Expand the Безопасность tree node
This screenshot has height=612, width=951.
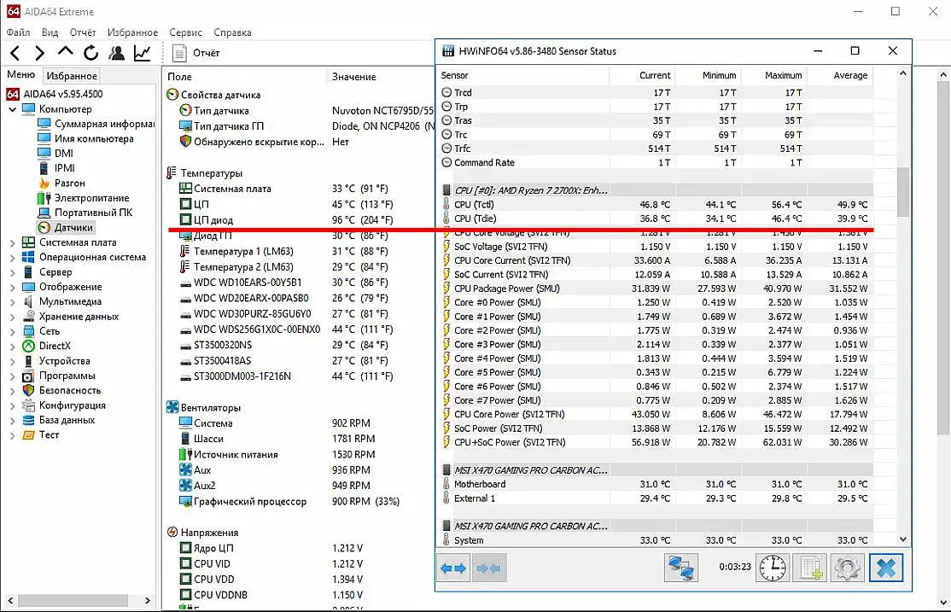(x=12, y=391)
